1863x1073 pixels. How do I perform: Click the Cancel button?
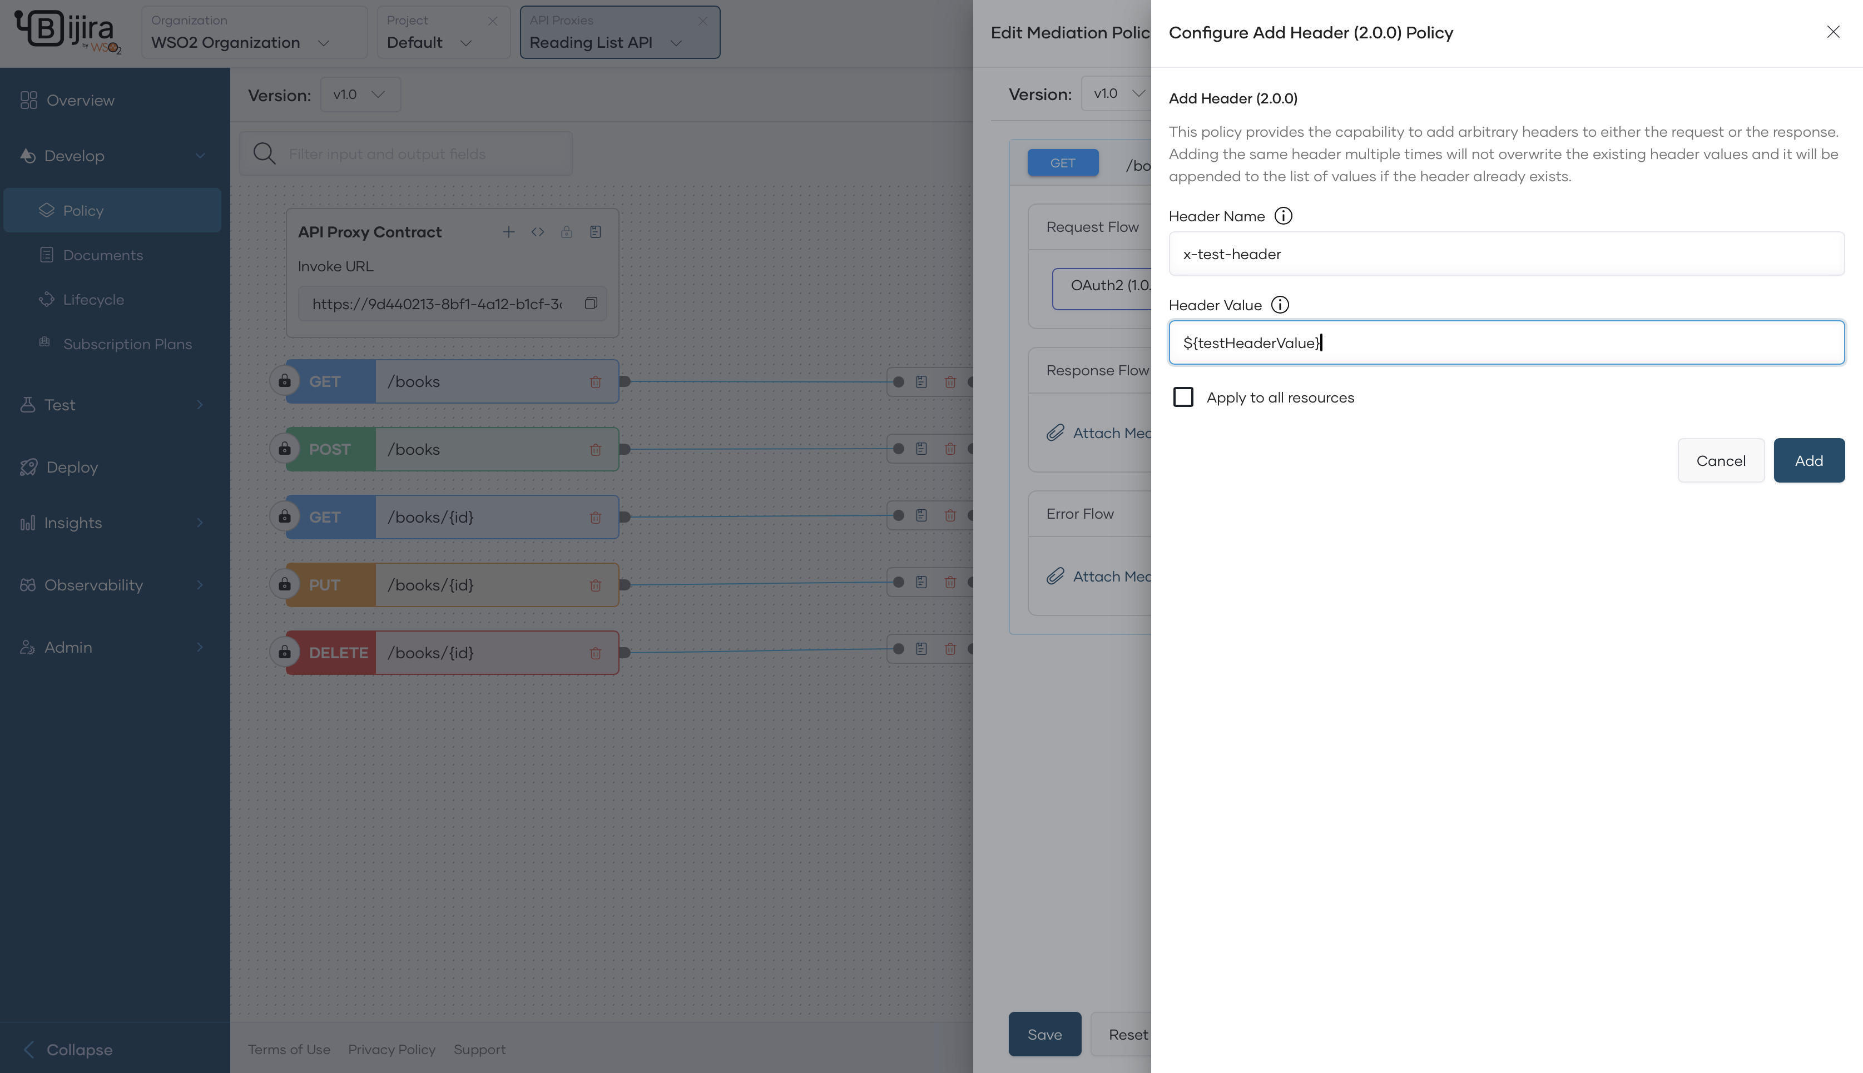[1720, 460]
